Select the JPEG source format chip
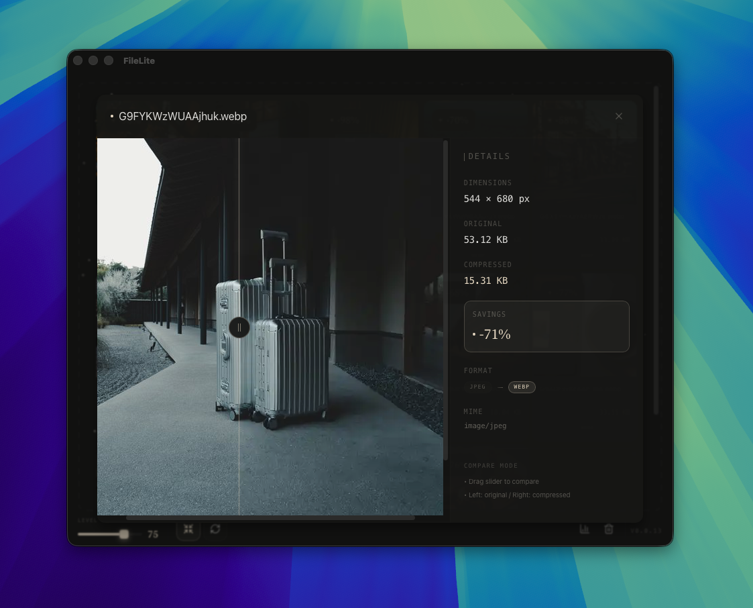Screen dimensions: 753x608 tap(477, 387)
